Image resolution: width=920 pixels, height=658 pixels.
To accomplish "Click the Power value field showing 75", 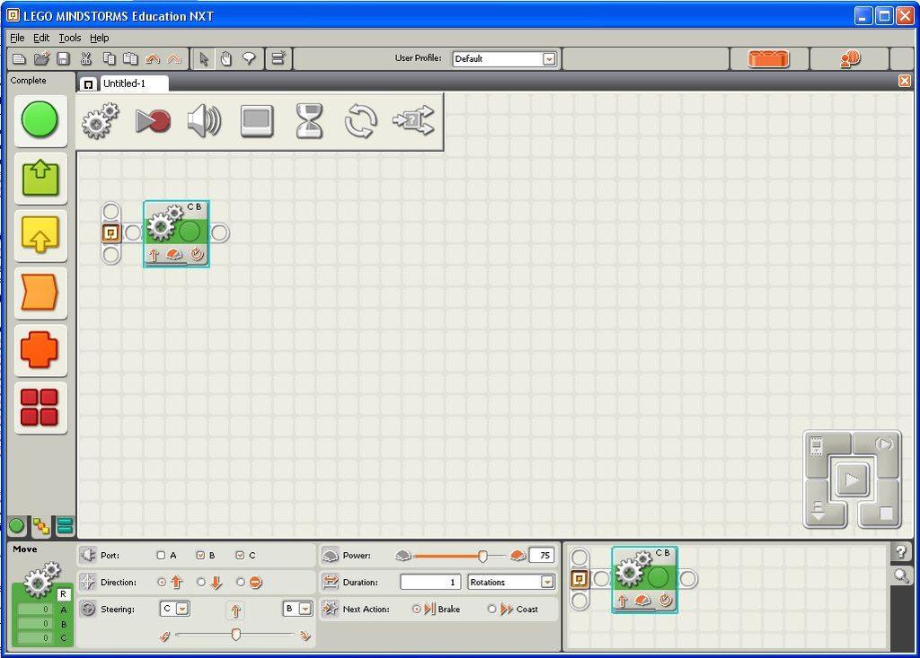I will click(542, 556).
